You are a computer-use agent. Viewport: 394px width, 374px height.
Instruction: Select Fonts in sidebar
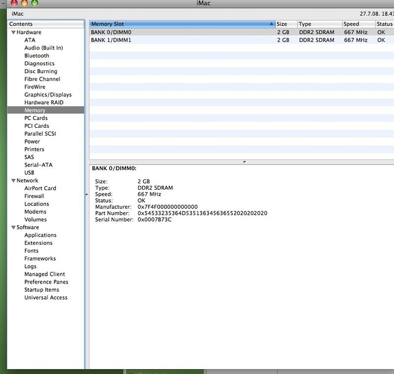pyautogui.click(x=32, y=251)
